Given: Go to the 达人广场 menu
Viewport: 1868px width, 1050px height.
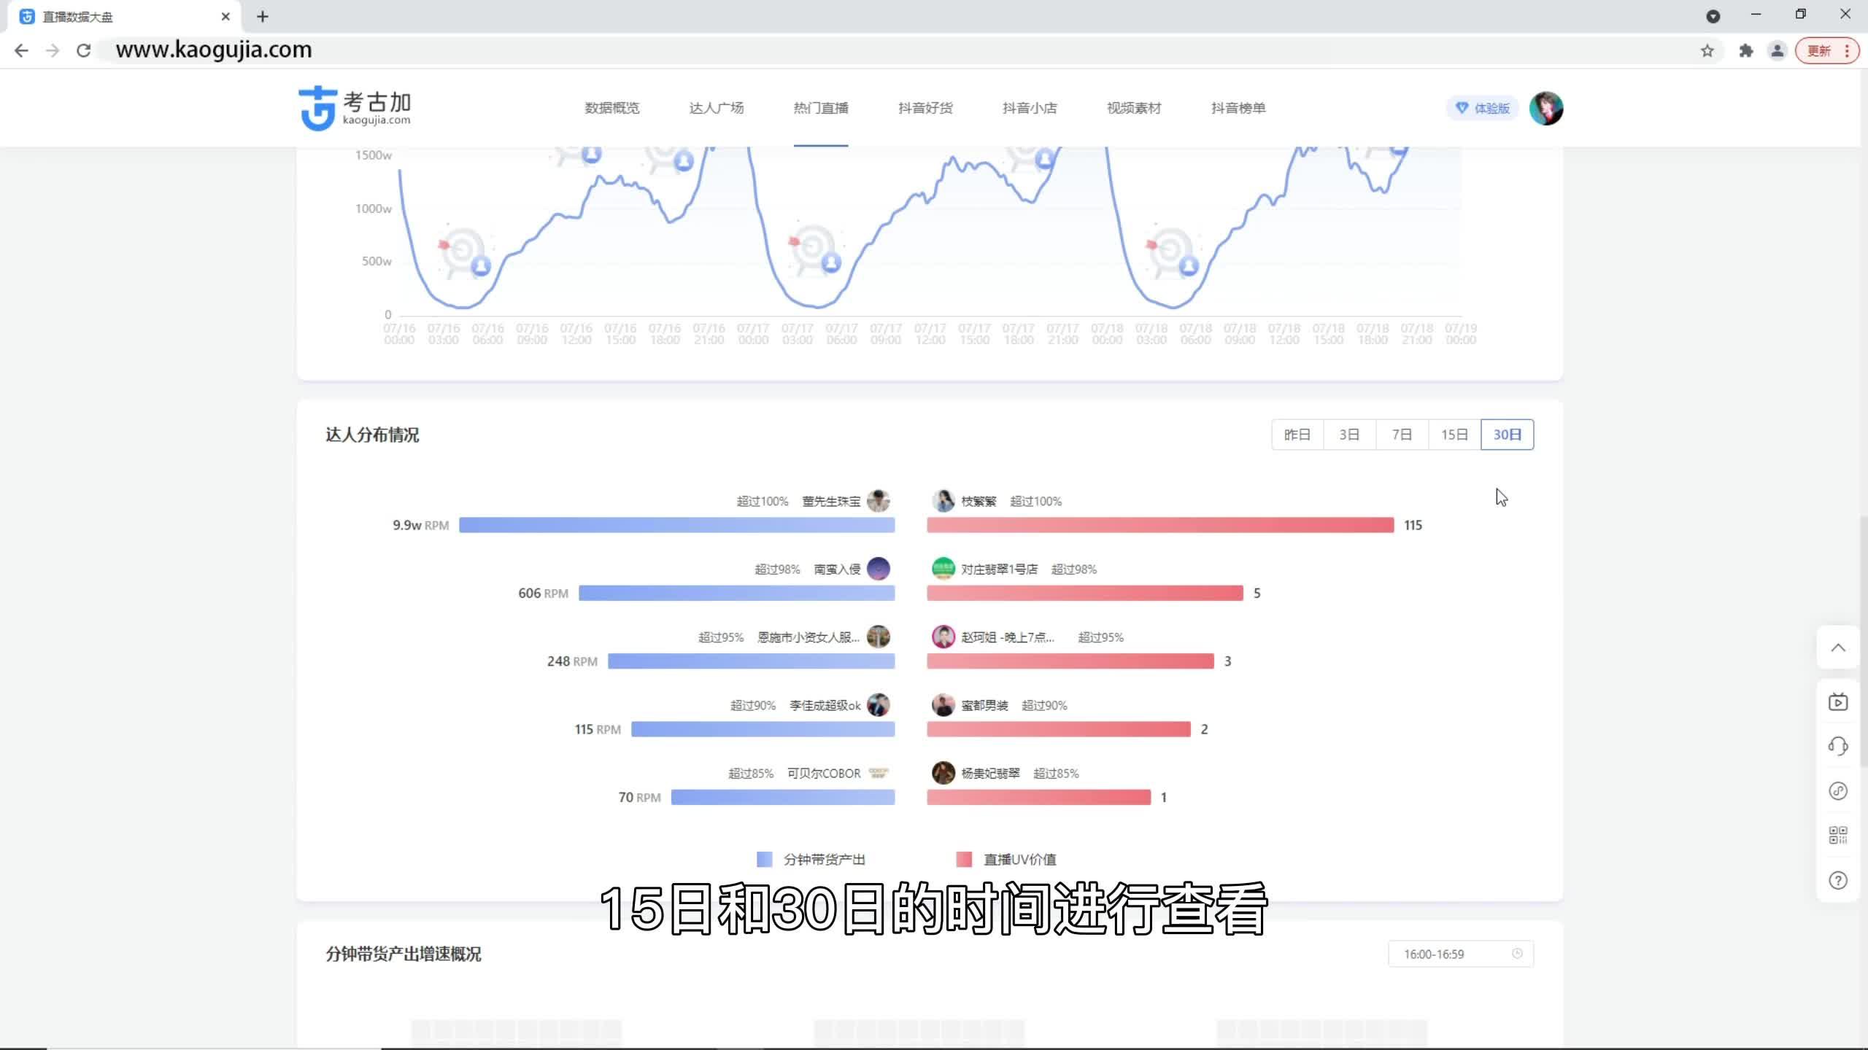Looking at the screenshot, I should 717,108.
